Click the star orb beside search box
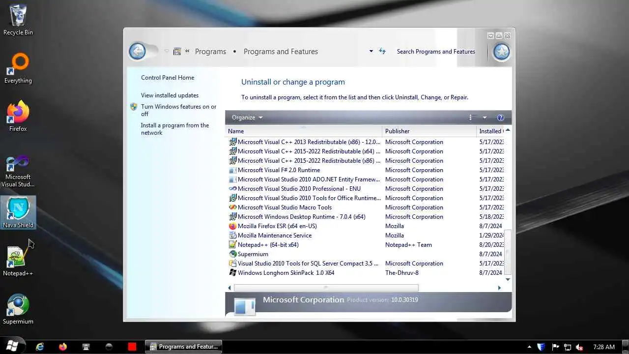629x354 pixels. (501, 52)
